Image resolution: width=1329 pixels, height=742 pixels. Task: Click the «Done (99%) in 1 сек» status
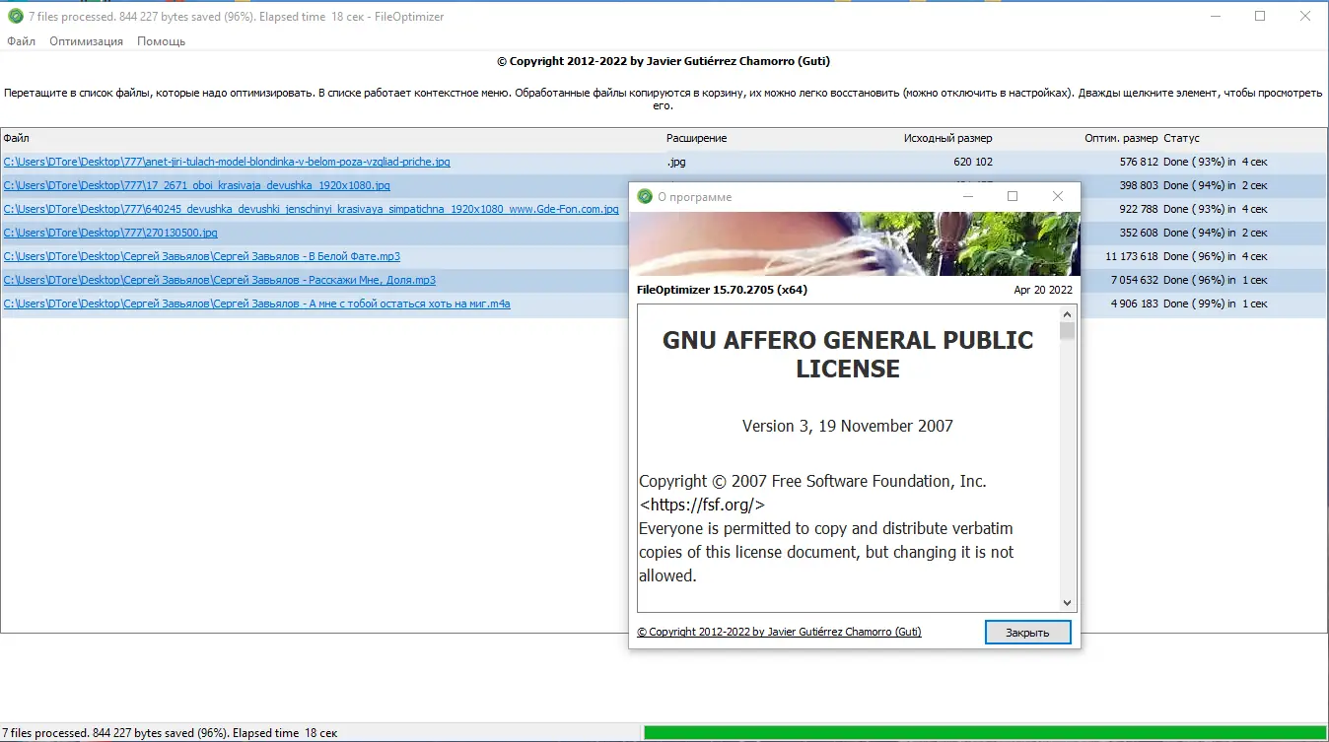tap(1216, 304)
